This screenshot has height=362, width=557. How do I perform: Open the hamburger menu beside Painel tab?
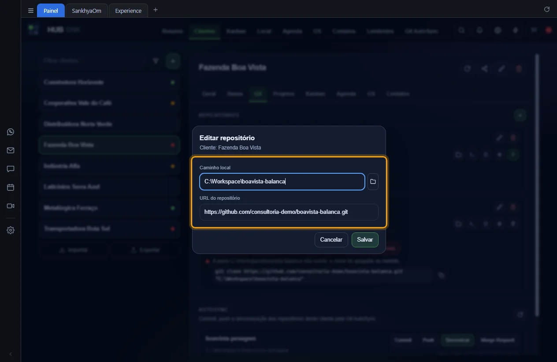(30, 11)
